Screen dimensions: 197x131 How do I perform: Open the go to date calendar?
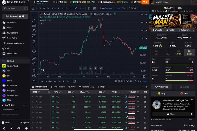tap(74, 81)
